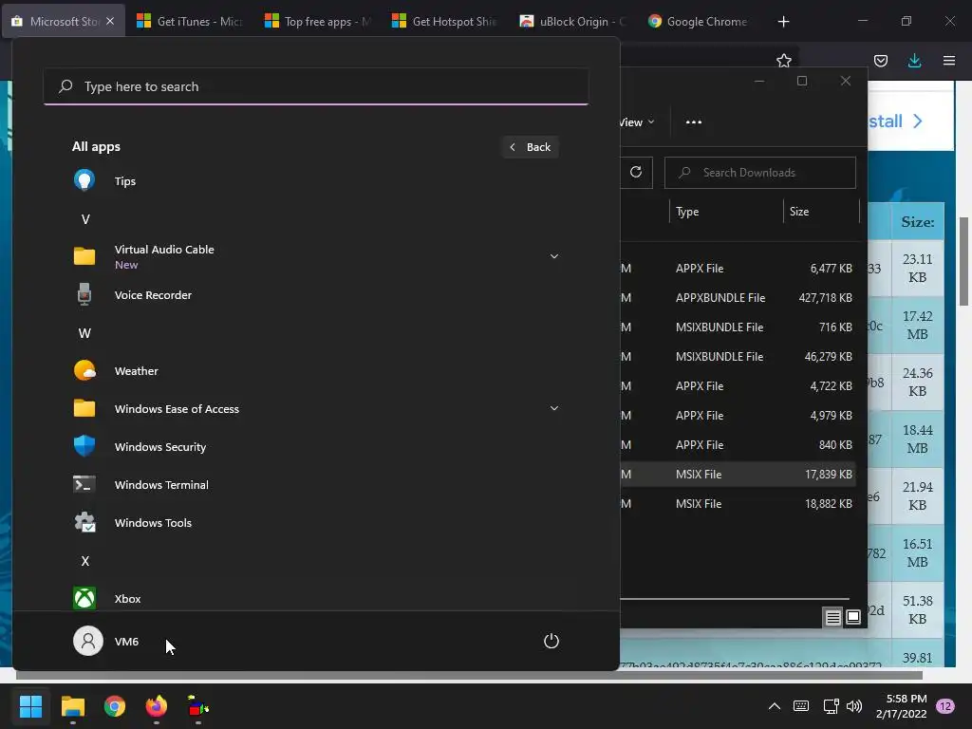This screenshot has width=972, height=729.
Task: Click the Search Downloads field
Action: [x=760, y=173]
